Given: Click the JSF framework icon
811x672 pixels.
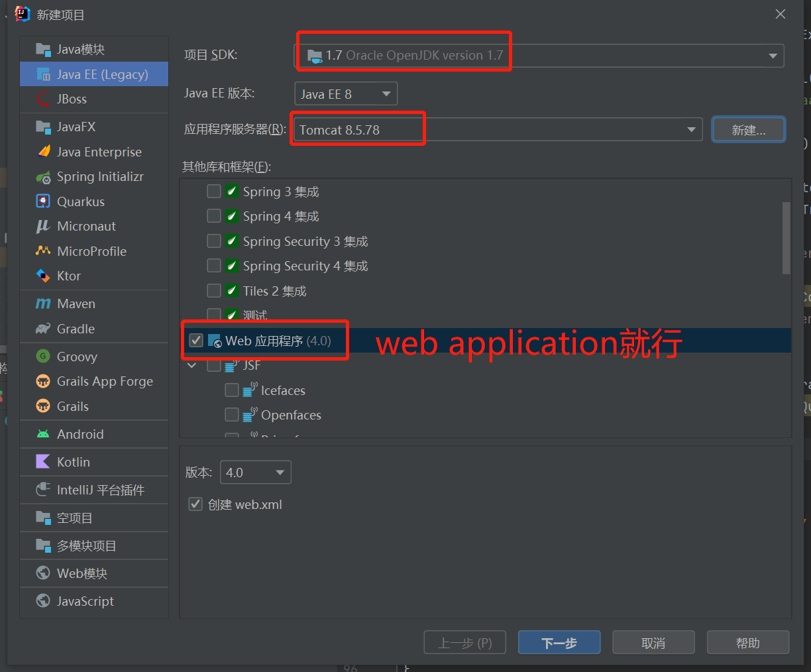Looking at the screenshot, I should tap(232, 365).
